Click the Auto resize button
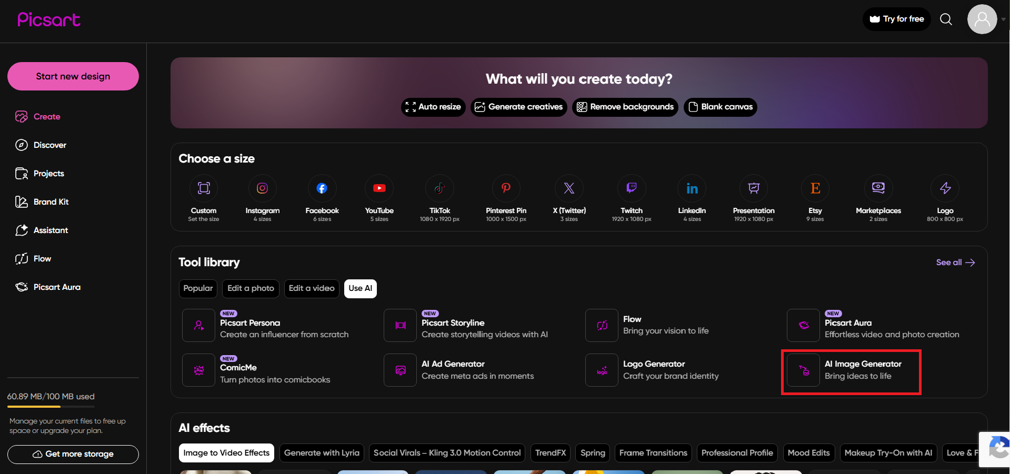The width and height of the screenshot is (1010, 474). pos(433,107)
